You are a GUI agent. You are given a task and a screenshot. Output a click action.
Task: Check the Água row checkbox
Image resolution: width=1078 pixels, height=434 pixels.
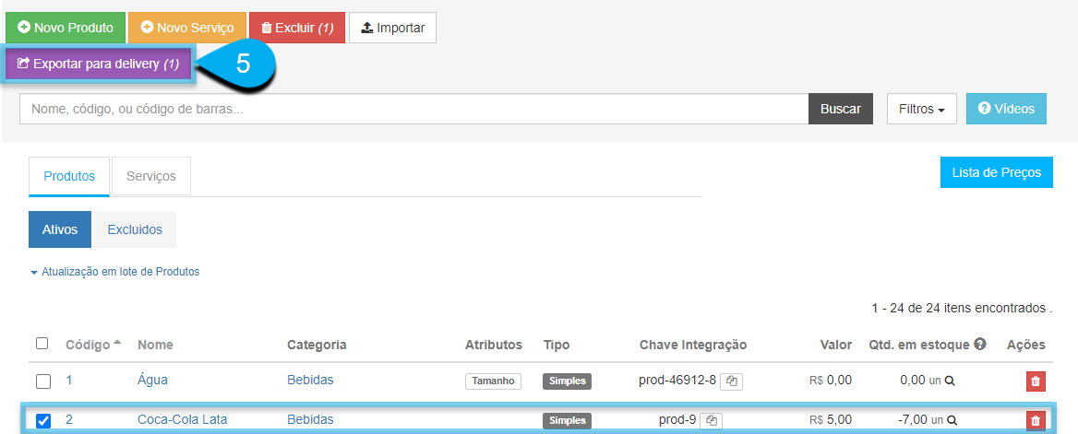43,381
